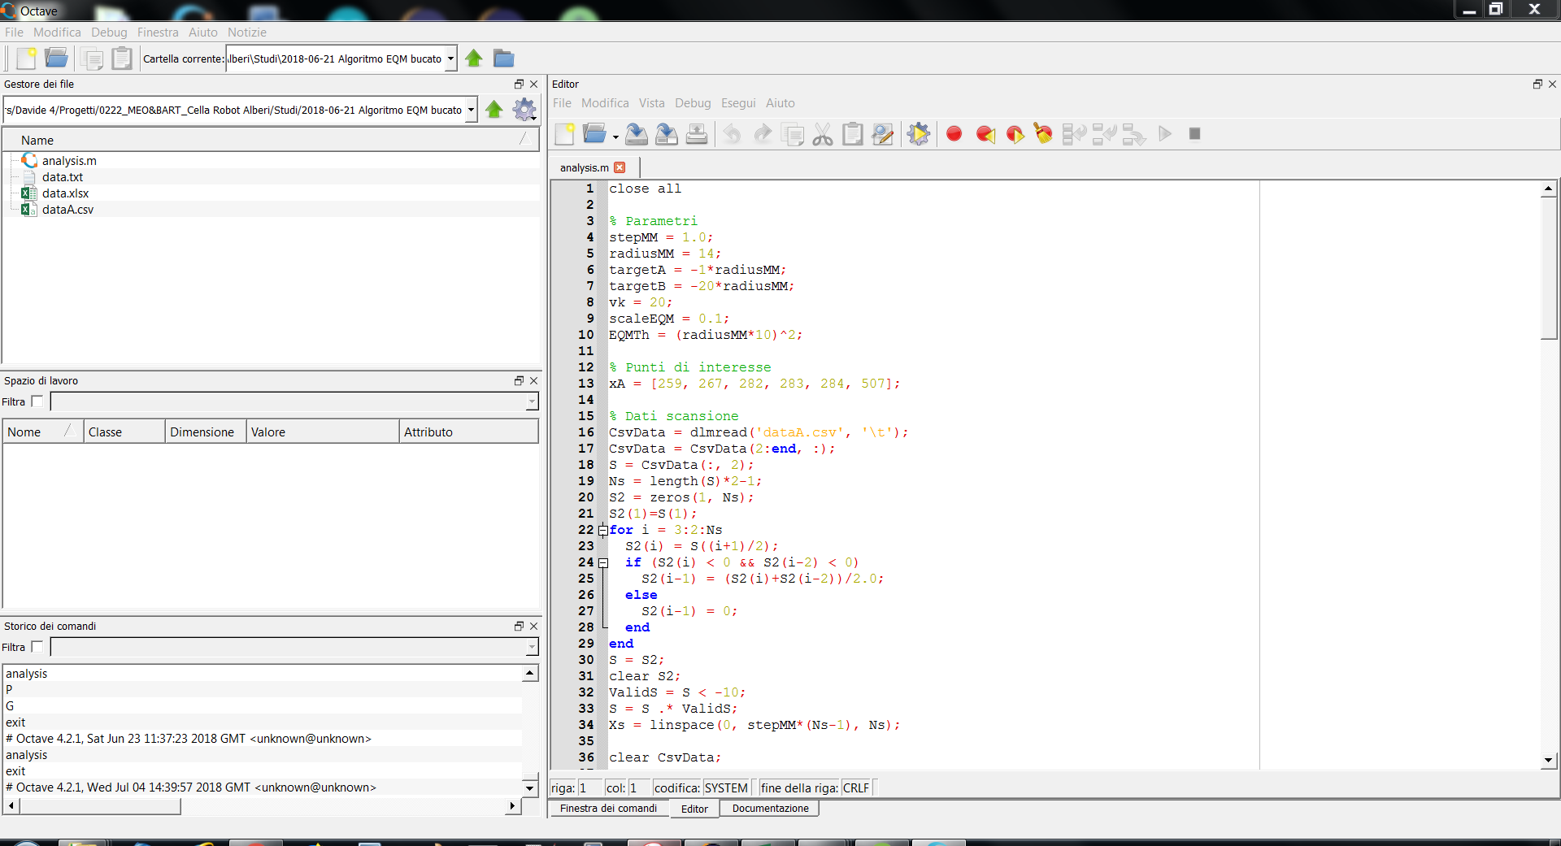
Task: Expand workspace filter dropdown
Action: click(x=532, y=401)
